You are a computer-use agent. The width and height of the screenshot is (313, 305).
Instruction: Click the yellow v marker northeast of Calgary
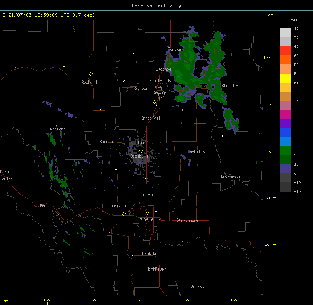(x=156, y=212)
